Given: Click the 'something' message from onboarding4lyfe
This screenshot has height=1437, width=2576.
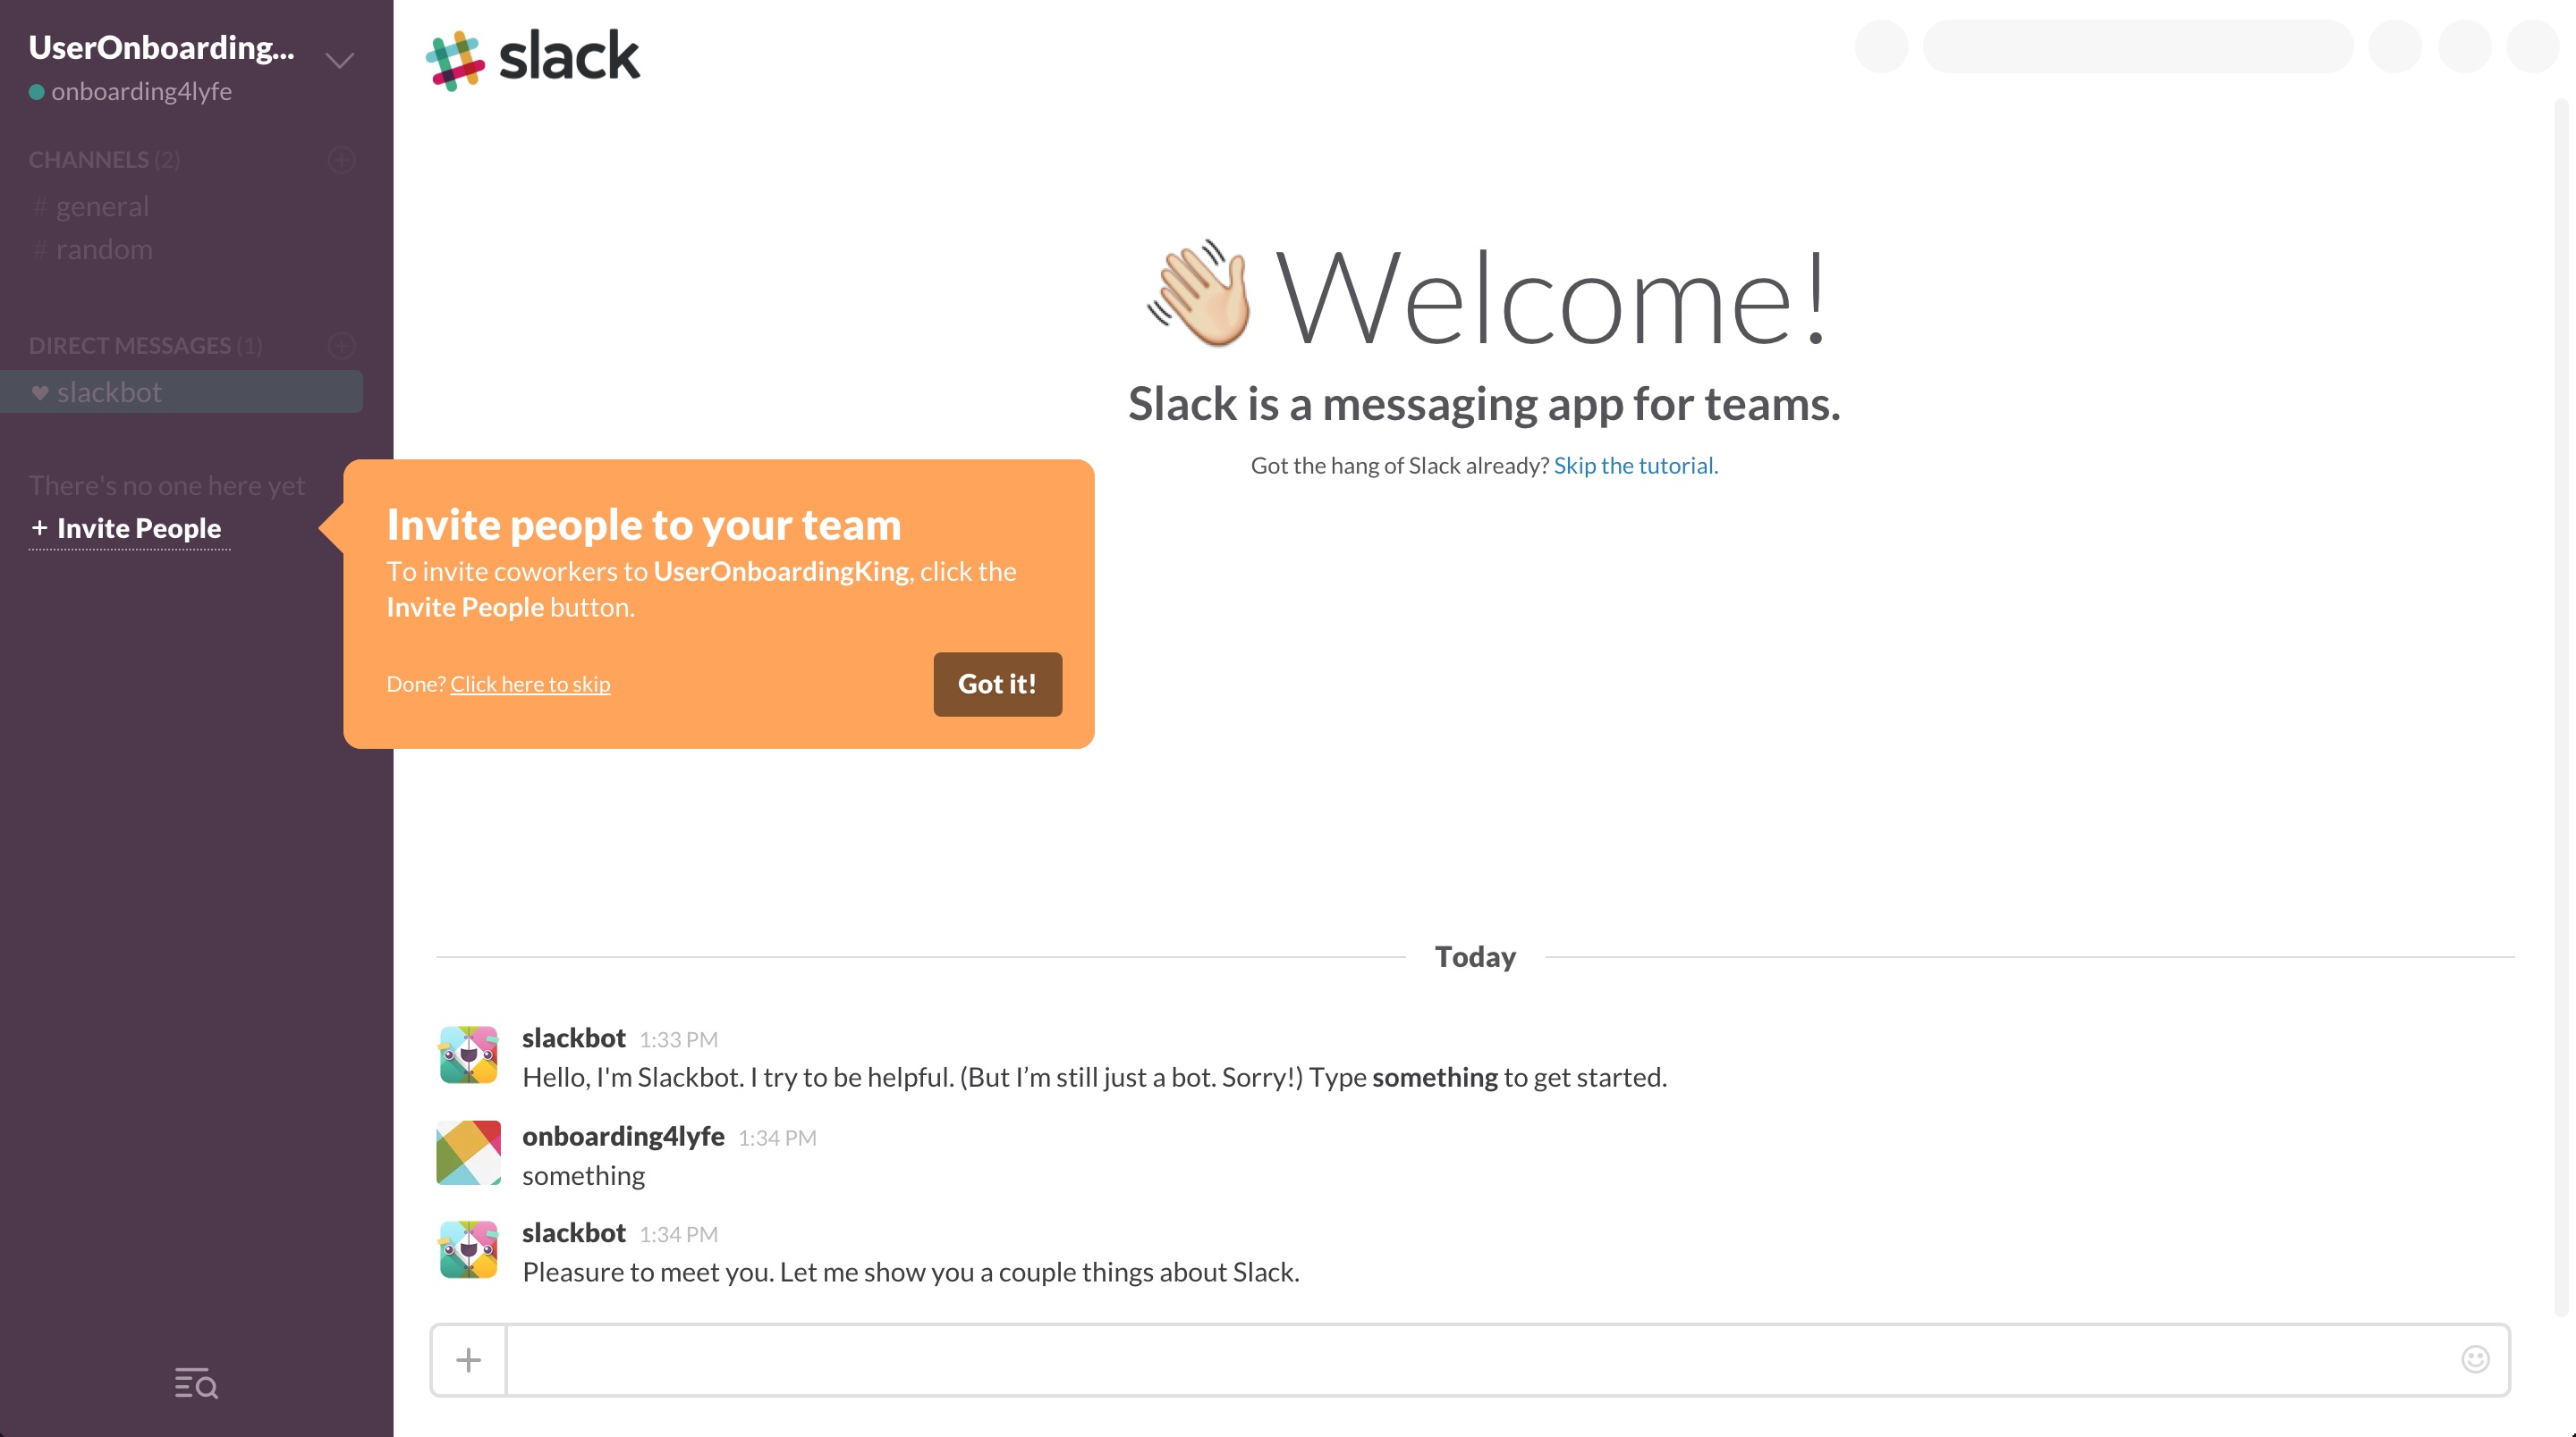Looking at the screenshot, I should [583, 1175].
